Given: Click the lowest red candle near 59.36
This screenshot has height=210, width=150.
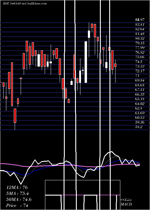Looking at the screenshot, I should click(x=15, y=115).
